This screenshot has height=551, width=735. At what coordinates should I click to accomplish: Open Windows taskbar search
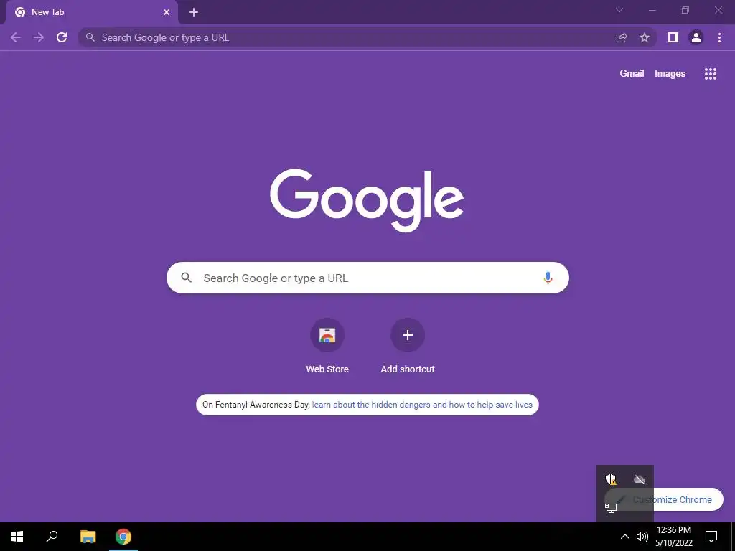click(52, 537)
